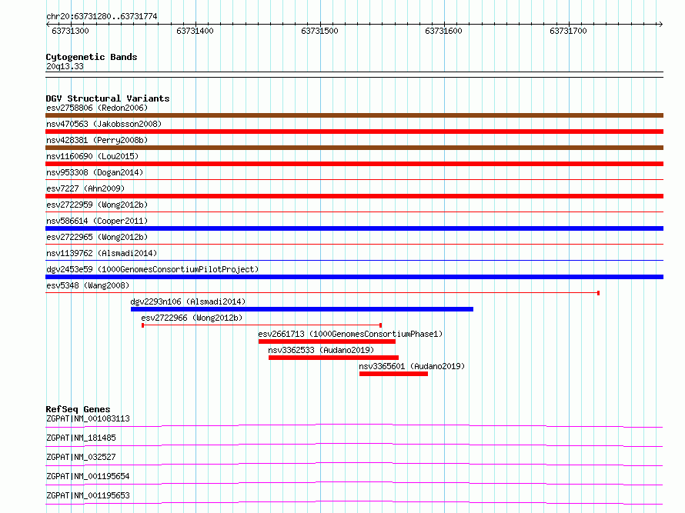Click ruler position 63731400
The image size is (685, 513).
click(x=195, y=31)
